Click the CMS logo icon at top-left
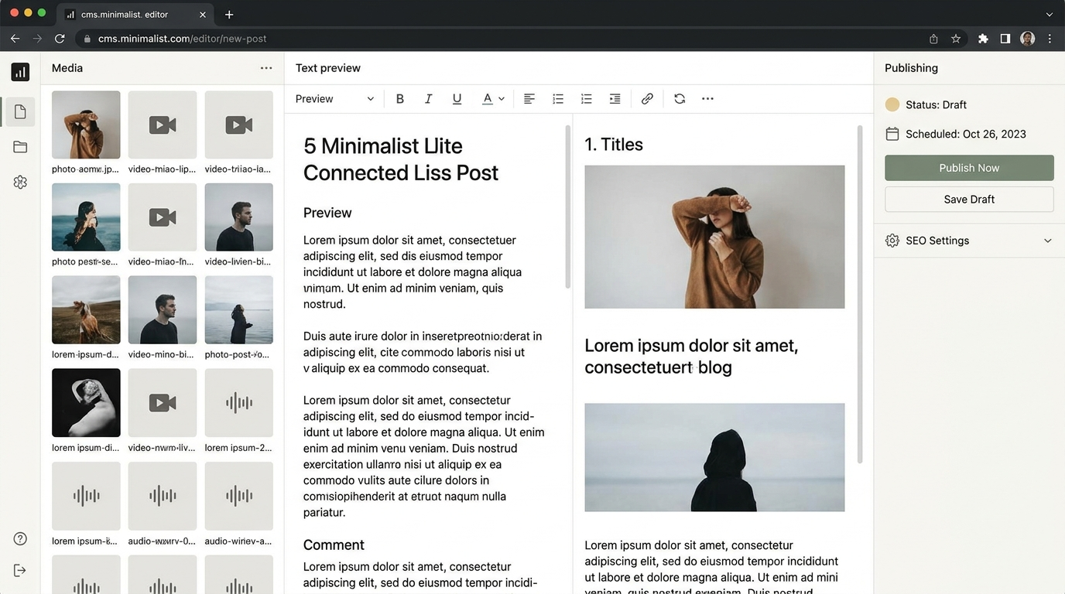Viewport: 1065px width, 594px height. 20,72
